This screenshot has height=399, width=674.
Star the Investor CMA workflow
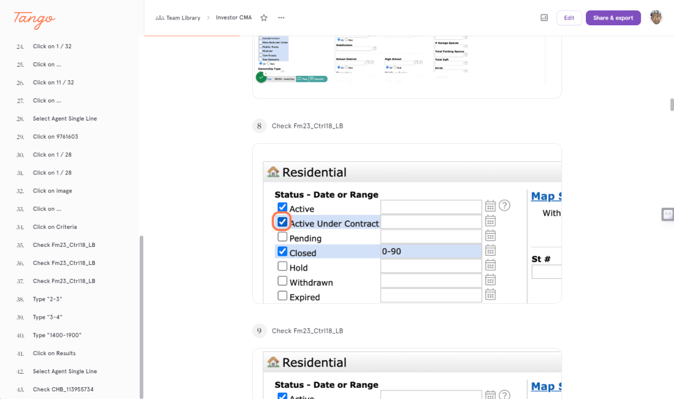click(x=264, y=18)
